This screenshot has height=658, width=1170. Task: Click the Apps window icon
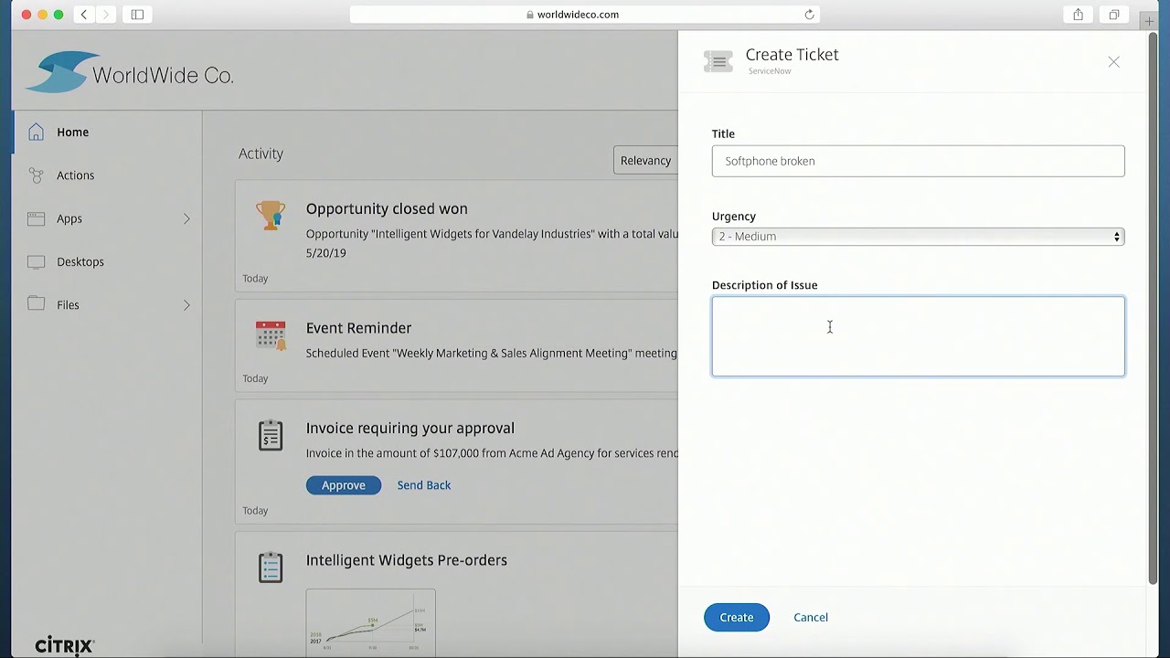[36, 218]
